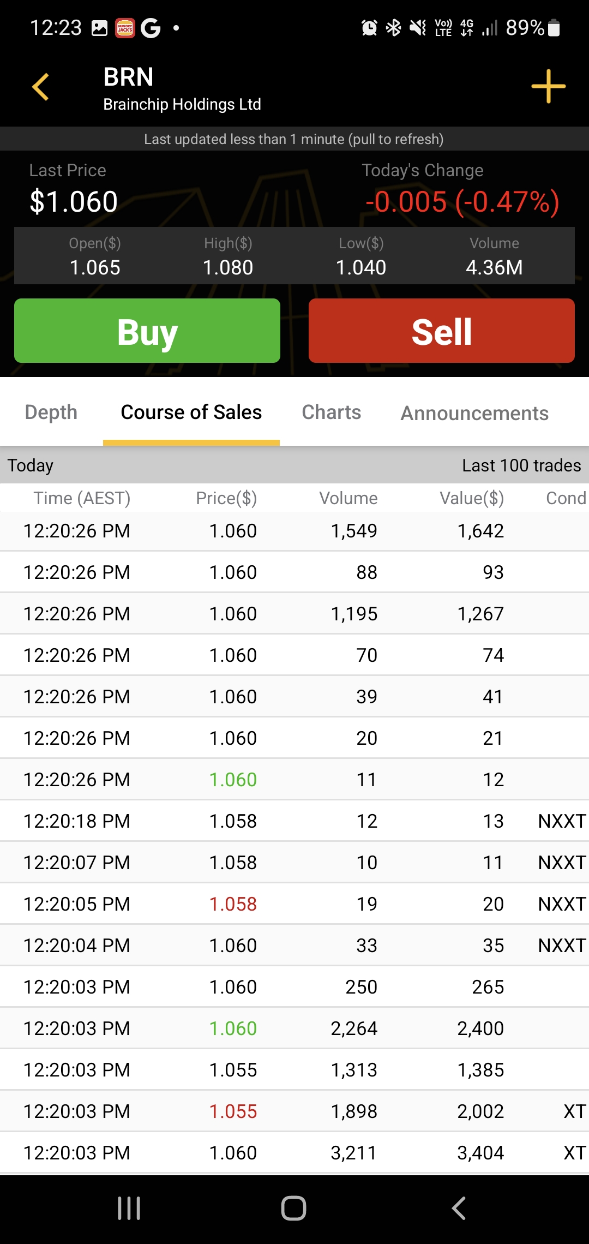Viewport: 589px width, 1244px height.
Task: Select the trade with volume 2,264
Action: [x=294, y=1028]
